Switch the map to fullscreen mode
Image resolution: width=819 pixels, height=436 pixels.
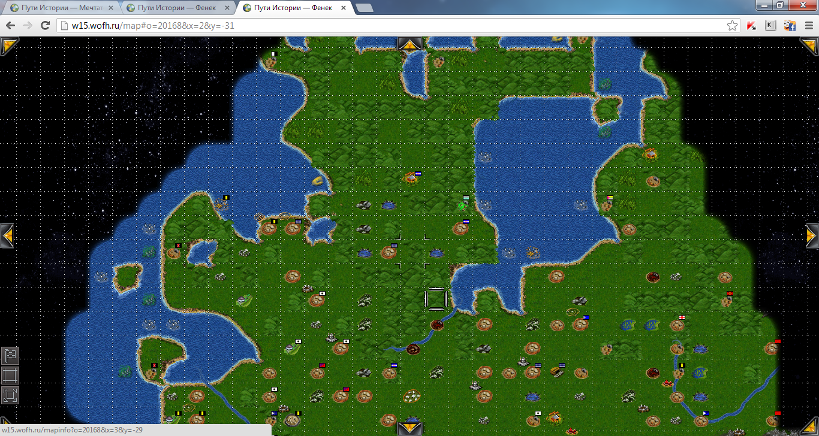point(10,395)
